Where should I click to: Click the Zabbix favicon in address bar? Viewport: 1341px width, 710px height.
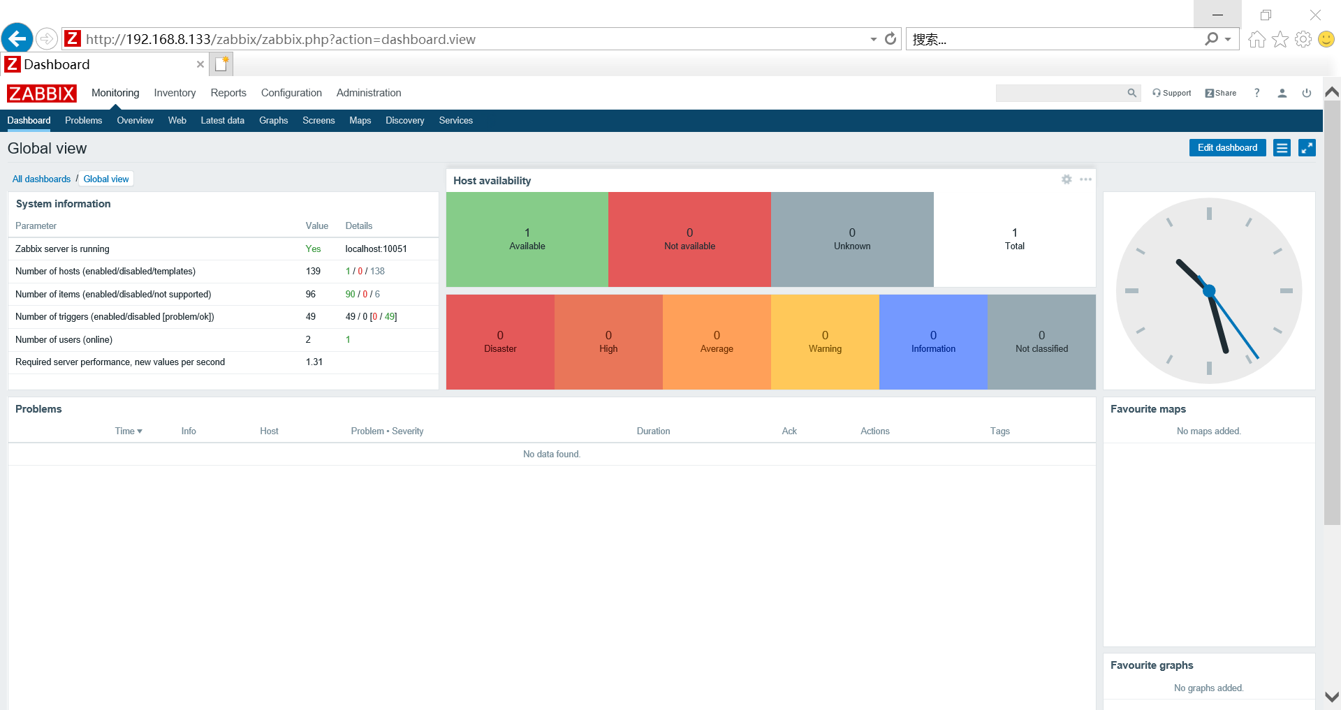coord(73,39)
